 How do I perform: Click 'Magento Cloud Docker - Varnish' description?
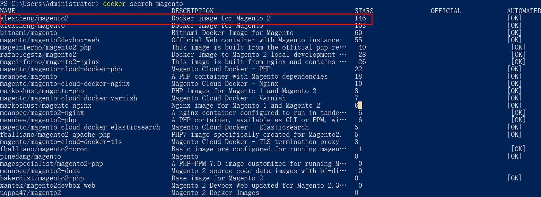[x=229, y=98]
